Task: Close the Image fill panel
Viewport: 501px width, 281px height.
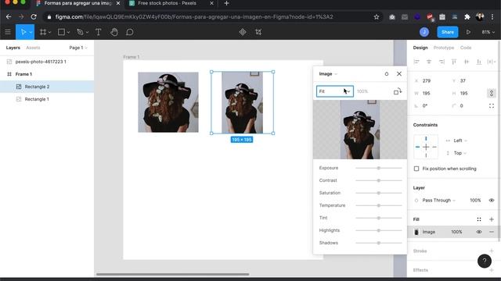Action: click(x=399, y=73)
